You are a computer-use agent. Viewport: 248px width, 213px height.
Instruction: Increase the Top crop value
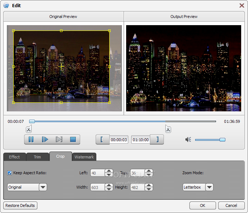(x=149, y=171)
